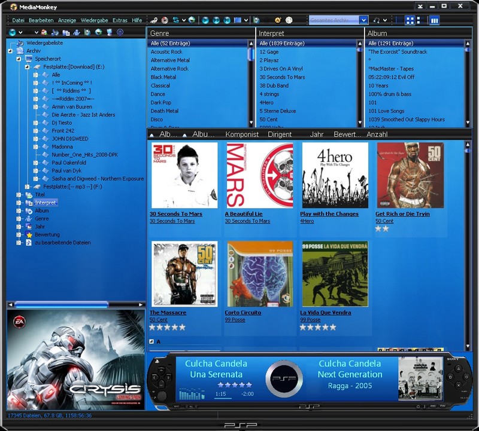479x431 pixels.
Task: Open the Anzeige menu
Action: (67, 20)
